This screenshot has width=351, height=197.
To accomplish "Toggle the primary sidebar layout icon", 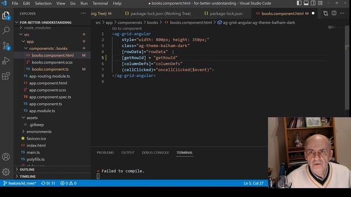I will pyautogui.click(x=299, y=3).
